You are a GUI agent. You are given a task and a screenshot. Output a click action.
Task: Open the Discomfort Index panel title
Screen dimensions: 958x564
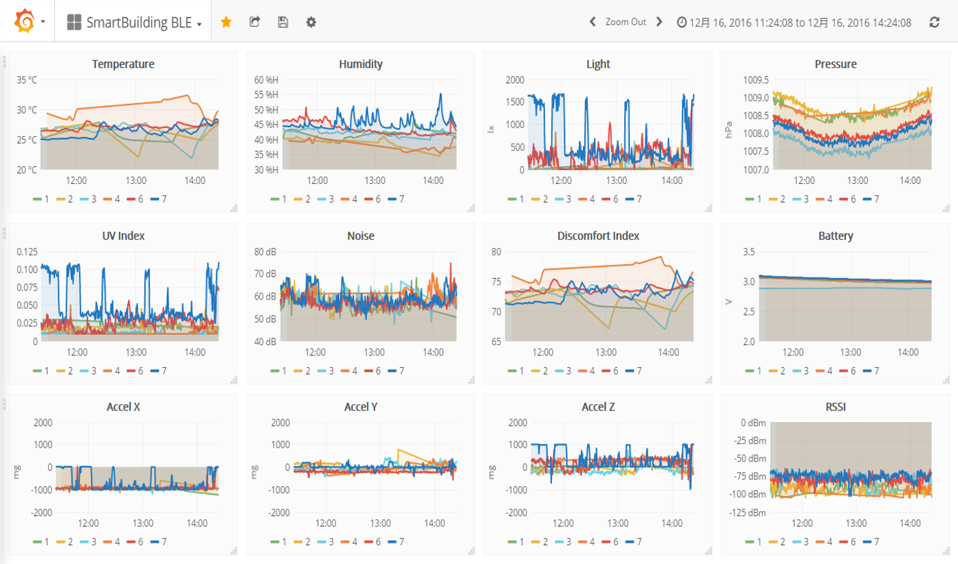coord(598,236)
